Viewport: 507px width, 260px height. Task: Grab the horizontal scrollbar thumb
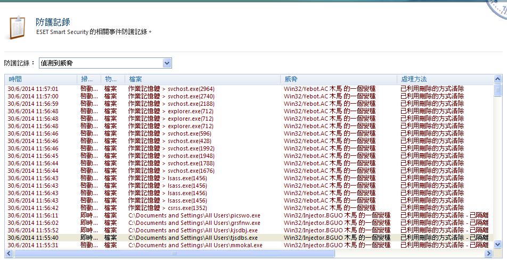point(174,254)
